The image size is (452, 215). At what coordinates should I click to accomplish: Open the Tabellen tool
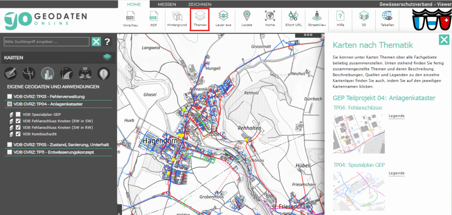tap(387, 19)
